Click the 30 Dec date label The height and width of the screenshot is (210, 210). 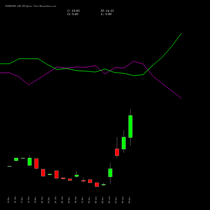click(76, 200)
